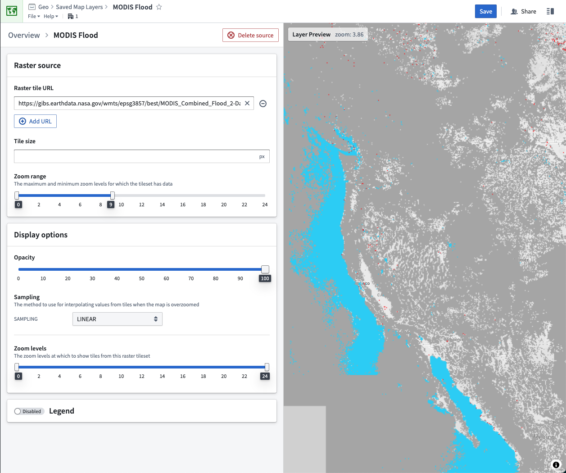Viewport: 566px width, 473px height.
Task: Star the MODIS Flood layer as favorite
Action: coord(159,7)
